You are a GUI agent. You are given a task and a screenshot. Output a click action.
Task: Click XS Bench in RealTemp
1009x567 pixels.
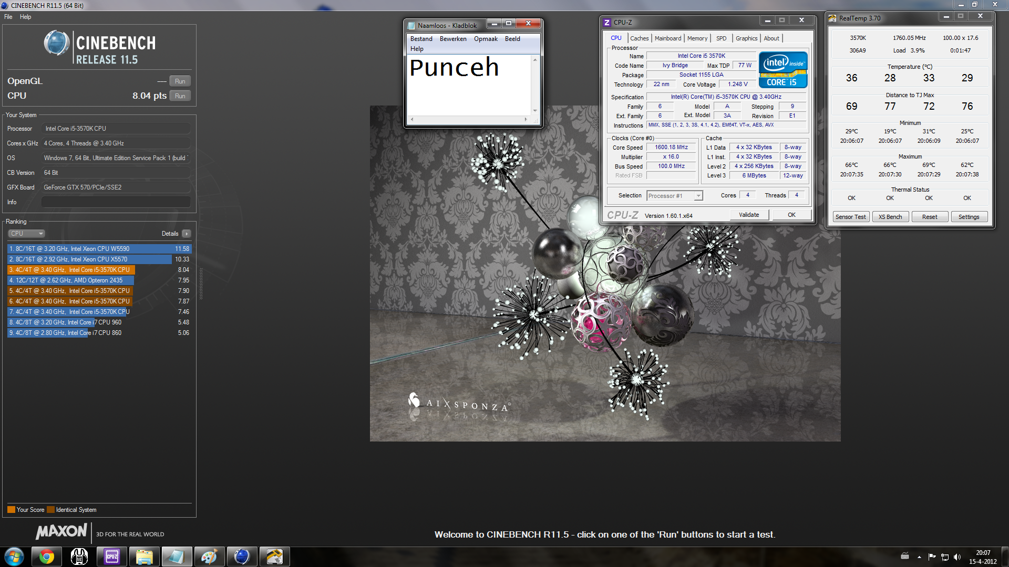click(x=890, y=217)
